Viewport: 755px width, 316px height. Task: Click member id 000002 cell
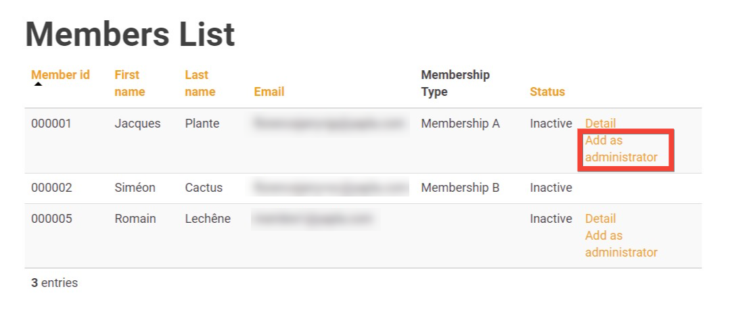[x=51, y=188]
